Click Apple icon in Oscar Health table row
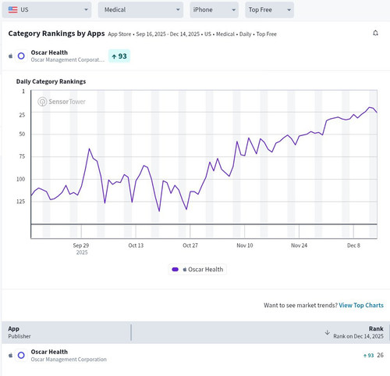Image resolution: width=390 pixels, height=376 pixels. click(11, 355)
